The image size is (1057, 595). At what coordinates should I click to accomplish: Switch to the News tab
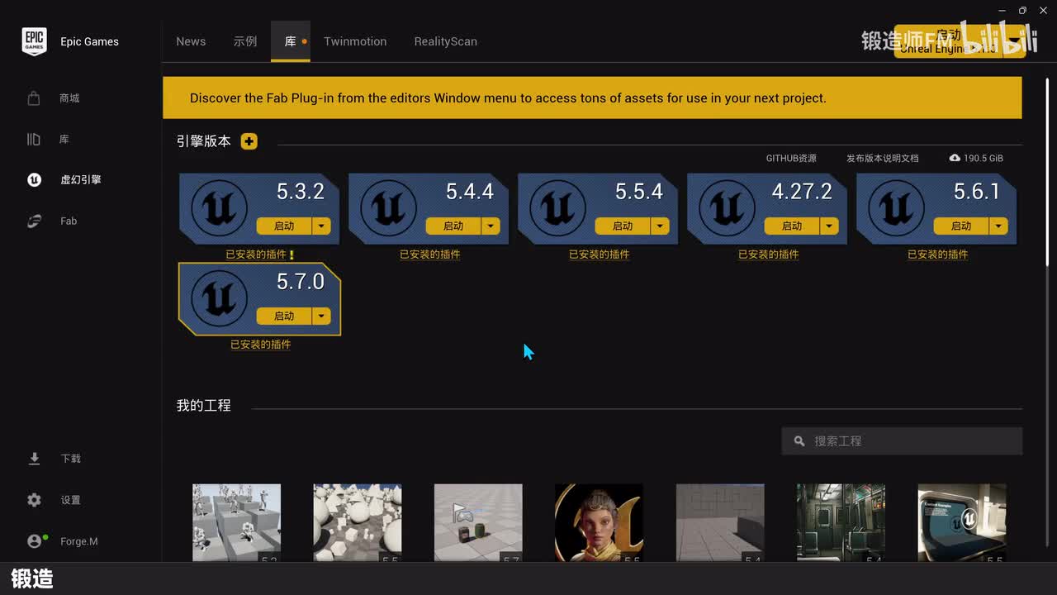coord(191,41)
